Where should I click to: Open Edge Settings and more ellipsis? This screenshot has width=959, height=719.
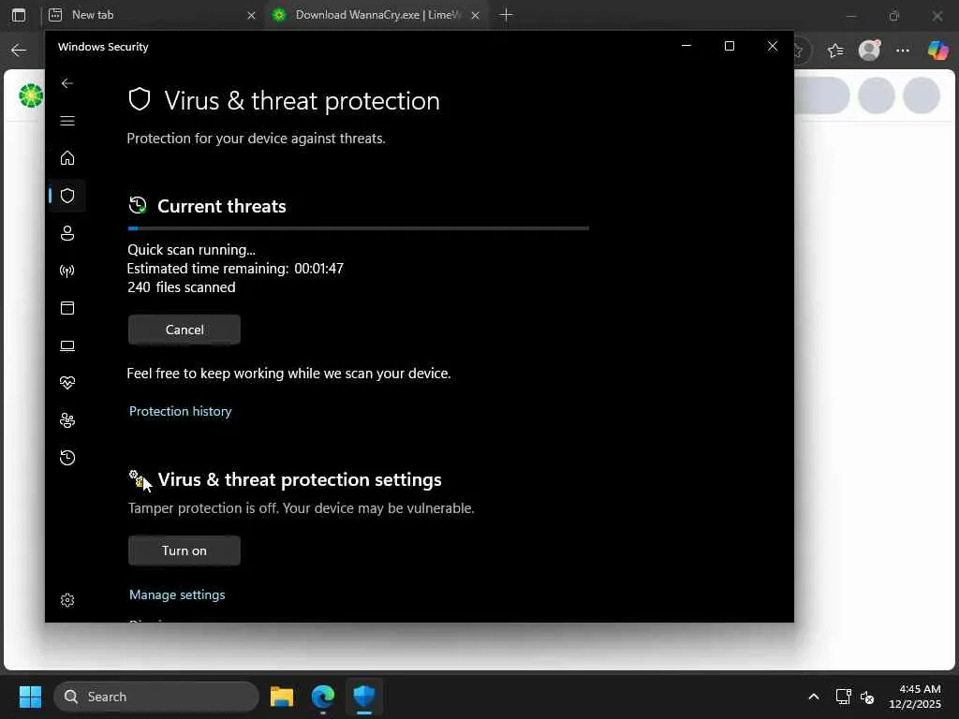point(903,51)
